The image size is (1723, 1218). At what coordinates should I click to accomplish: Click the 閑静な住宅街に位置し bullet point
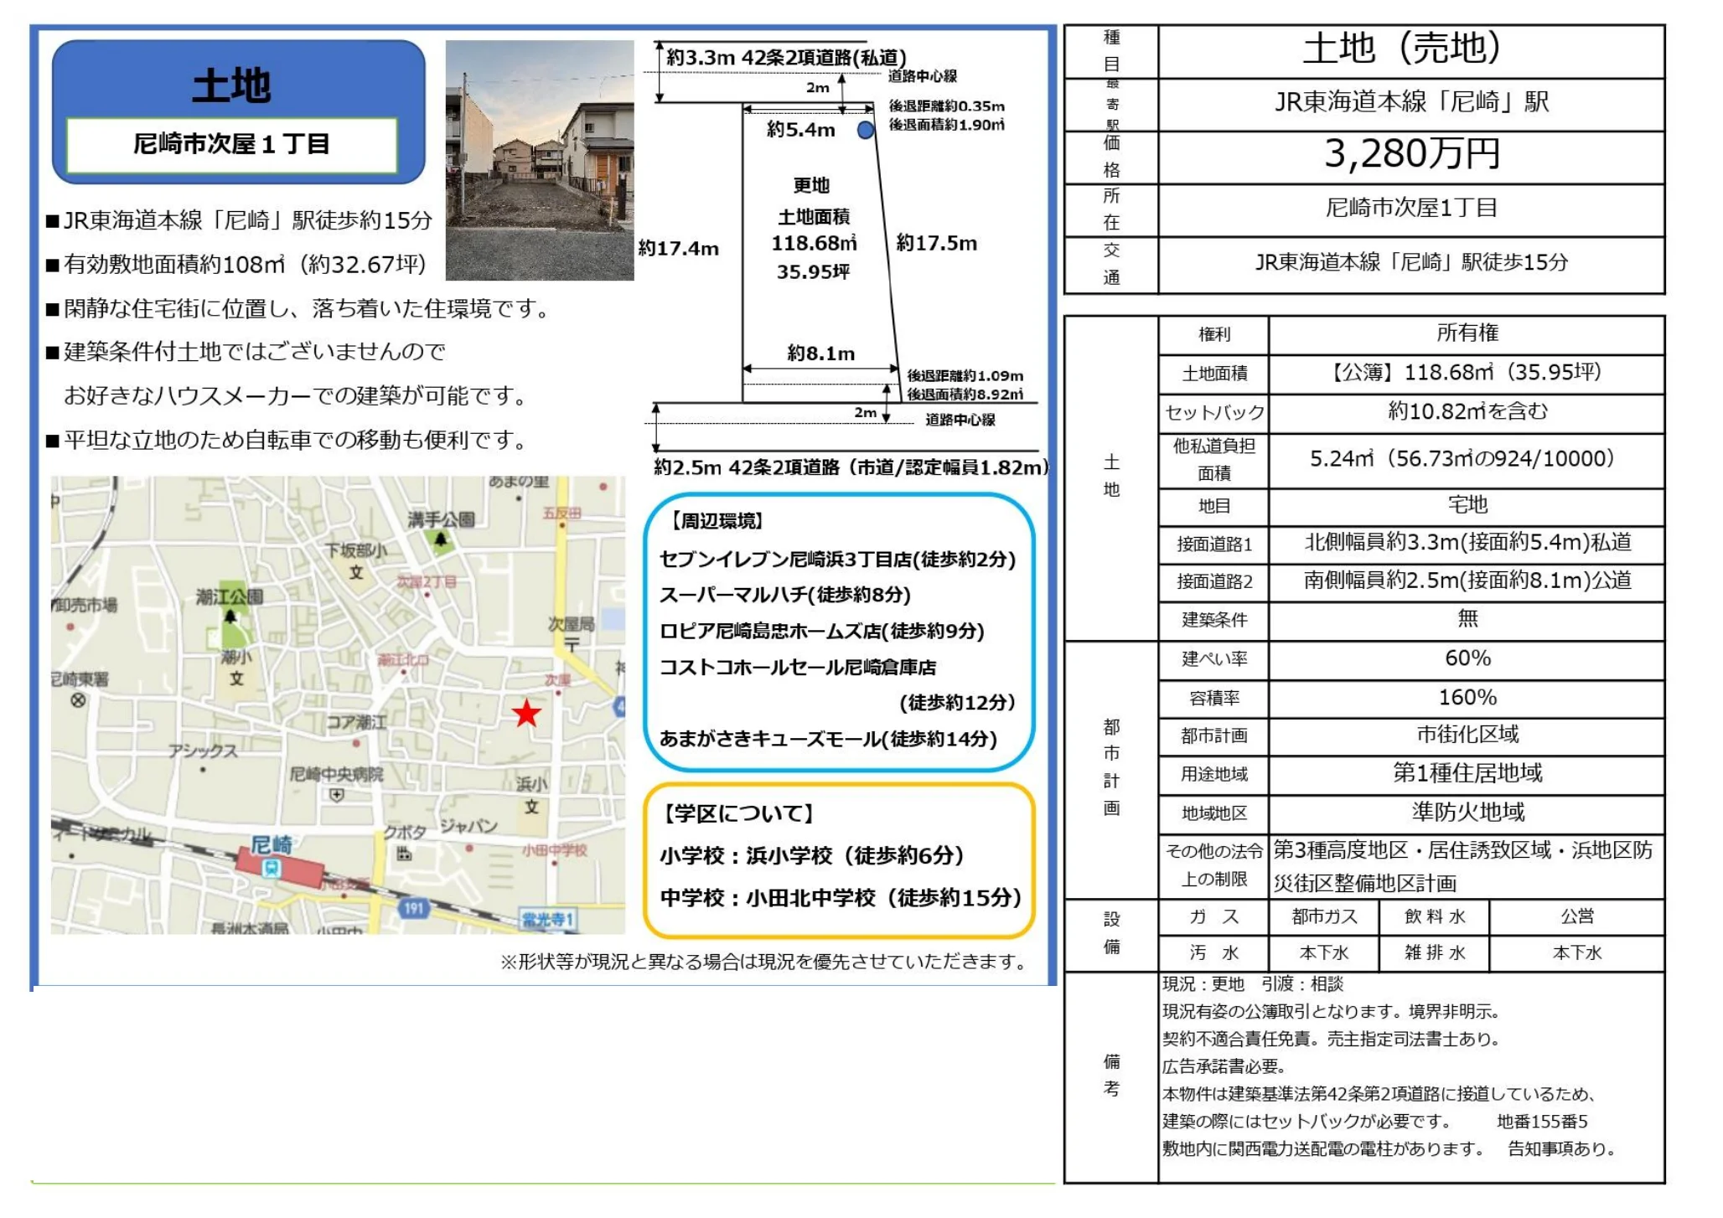pos(298,309)
